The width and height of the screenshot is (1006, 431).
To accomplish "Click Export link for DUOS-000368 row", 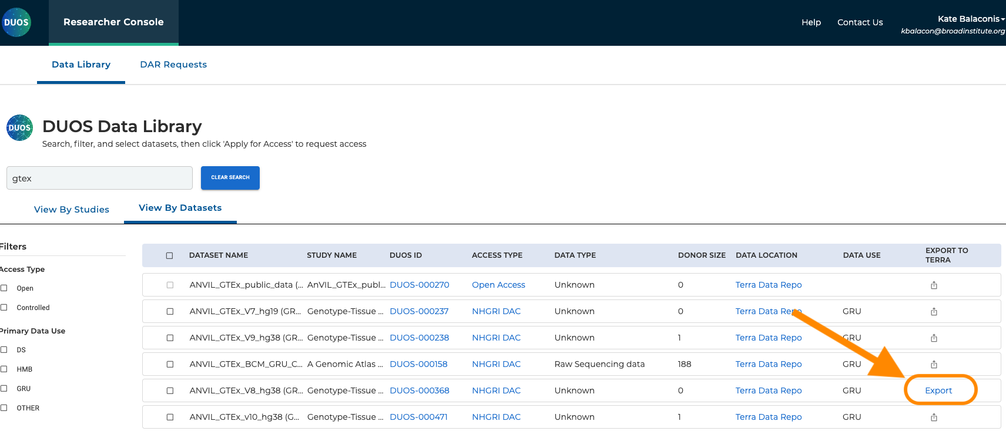I will [938, 390].
